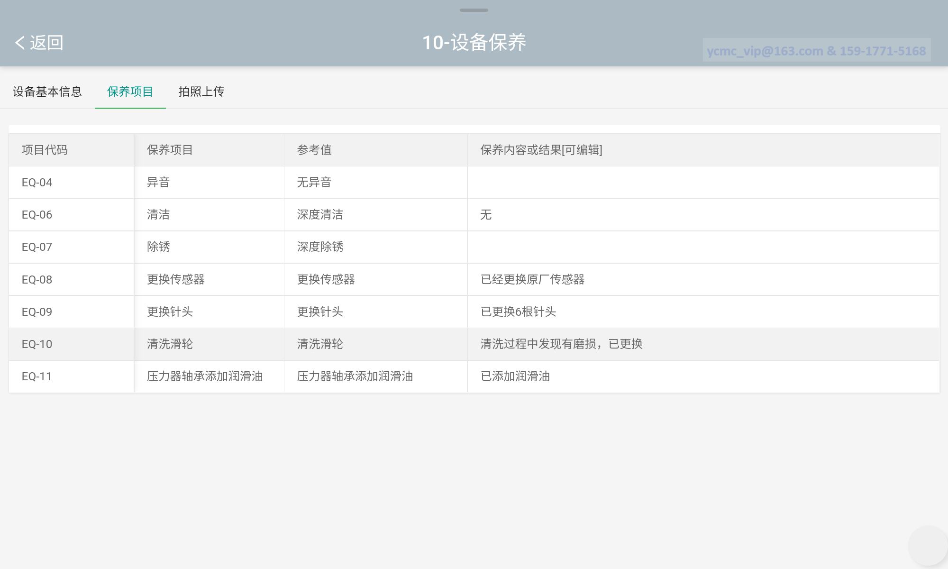Edit 清洗过程中发现有磨损 result cell

(x=561, y=344)
